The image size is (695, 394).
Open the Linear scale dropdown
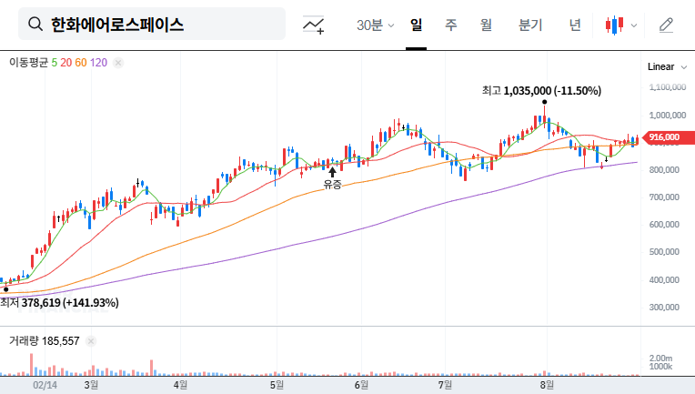[667, 67]
